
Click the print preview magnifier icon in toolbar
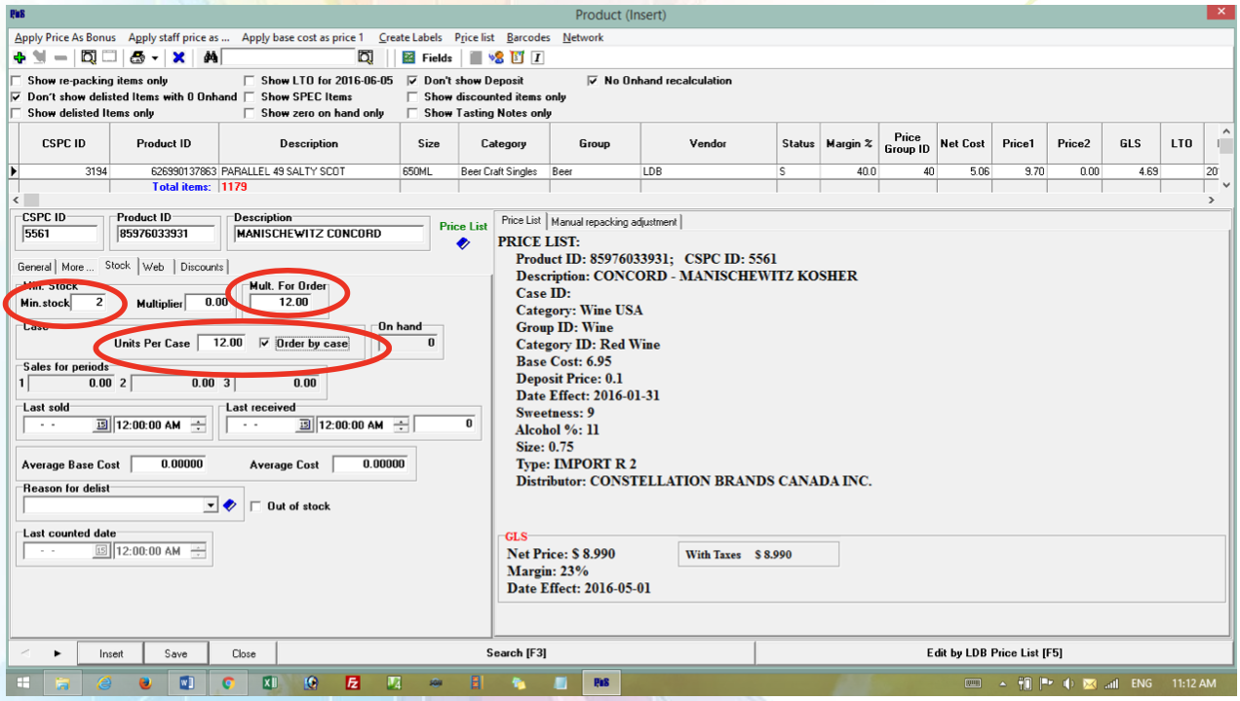(x=88, y=57)
